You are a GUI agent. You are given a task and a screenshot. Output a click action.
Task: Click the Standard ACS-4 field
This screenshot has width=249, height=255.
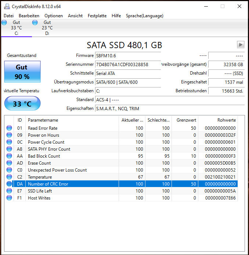click(170, 100)
